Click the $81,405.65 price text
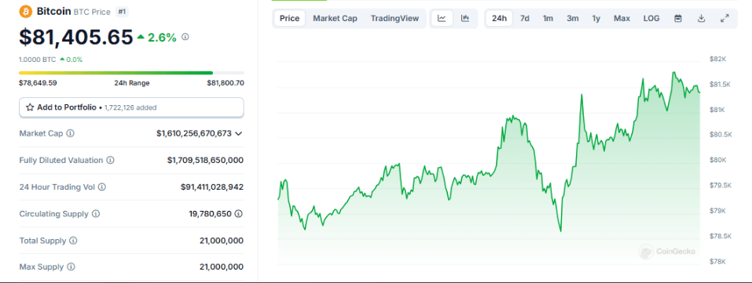This screenshot has height=283, width=752. [x=75, y=38]
